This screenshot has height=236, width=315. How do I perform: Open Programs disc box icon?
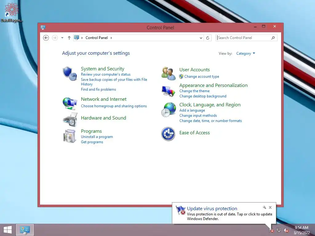coord(70,136)
